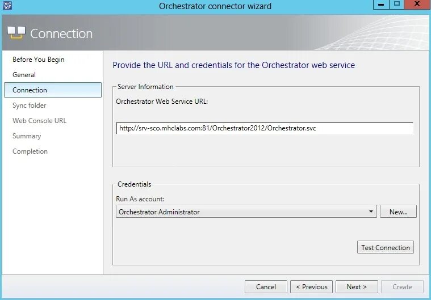Click New... to create Run As account
This screenshot has width=431, height=300.
[x=398, y=212]
